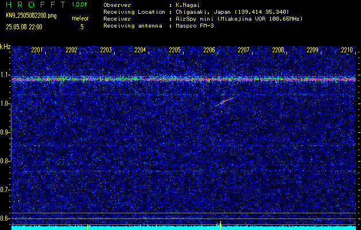The width and height of the screenshot is (361, 230).
Task: Click version label 1.00f
Action: pyautogui.click(x=79, y=5)
